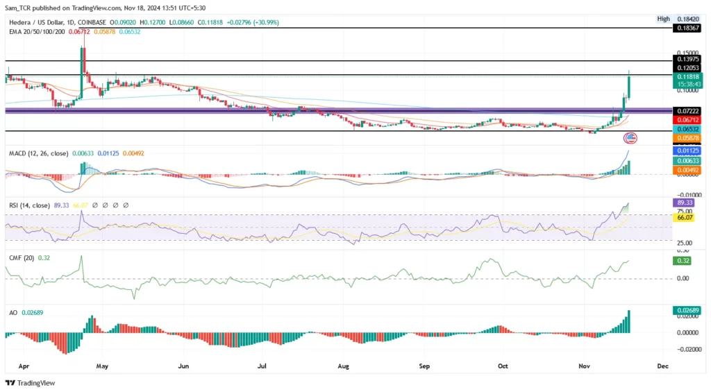Click the blue EMA value 0.06532 in legend

click(130, 32)
